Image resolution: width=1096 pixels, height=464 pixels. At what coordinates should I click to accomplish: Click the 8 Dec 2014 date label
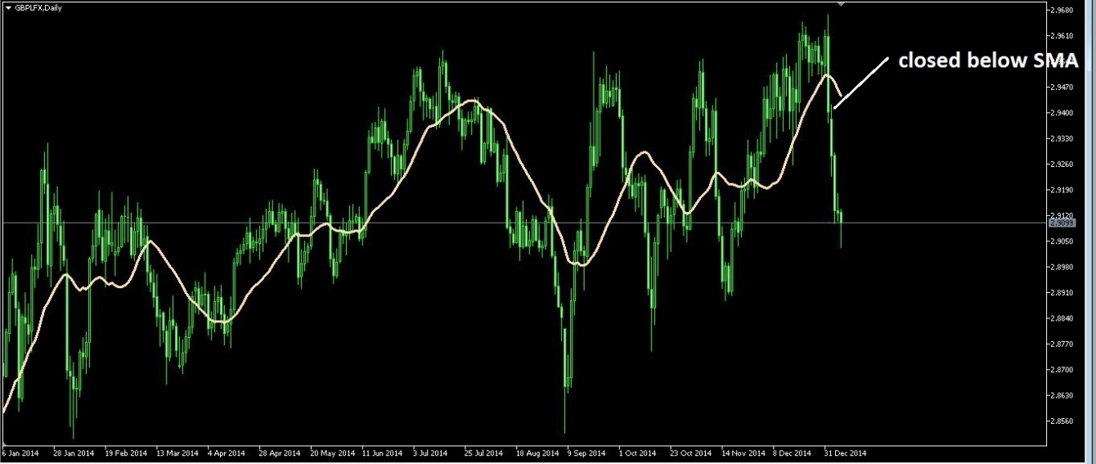793,453
